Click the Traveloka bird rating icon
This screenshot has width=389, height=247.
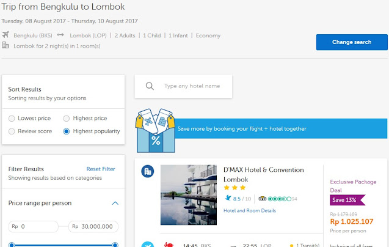228,198
